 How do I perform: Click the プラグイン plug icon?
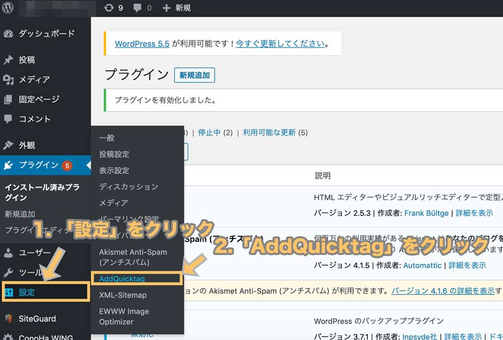point(8,165)
